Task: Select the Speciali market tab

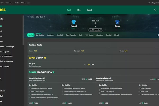Action: [x=109, y=35]
